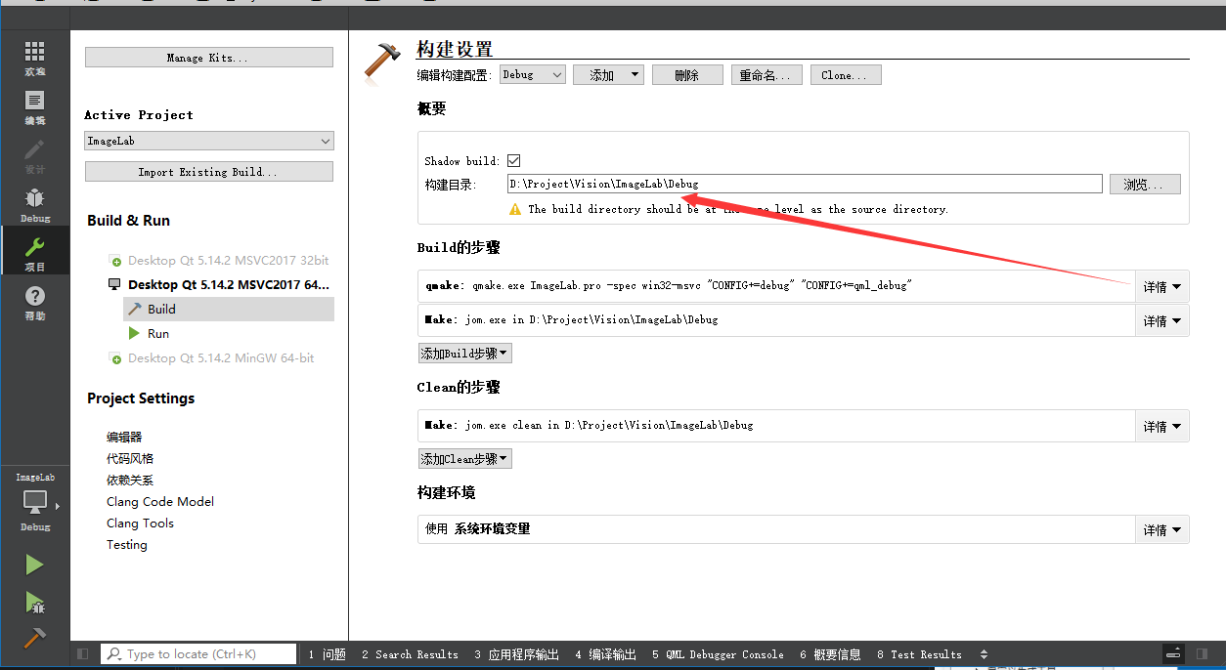Image resolution: width=1226 pixels, height=670 pixels.
Task: Open the Active Project dropdown
Action: click(208, 140)
